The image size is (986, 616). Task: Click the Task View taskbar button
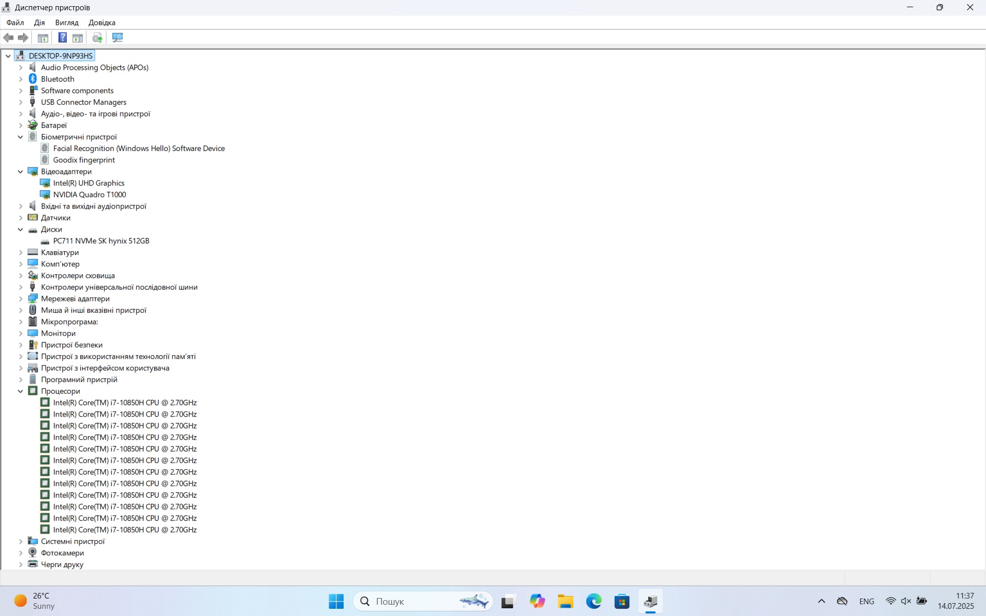point(509,601)
